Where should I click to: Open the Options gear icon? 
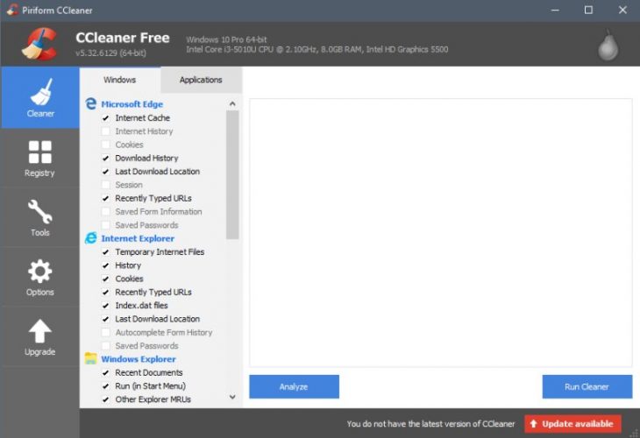(x=40, y=272)
